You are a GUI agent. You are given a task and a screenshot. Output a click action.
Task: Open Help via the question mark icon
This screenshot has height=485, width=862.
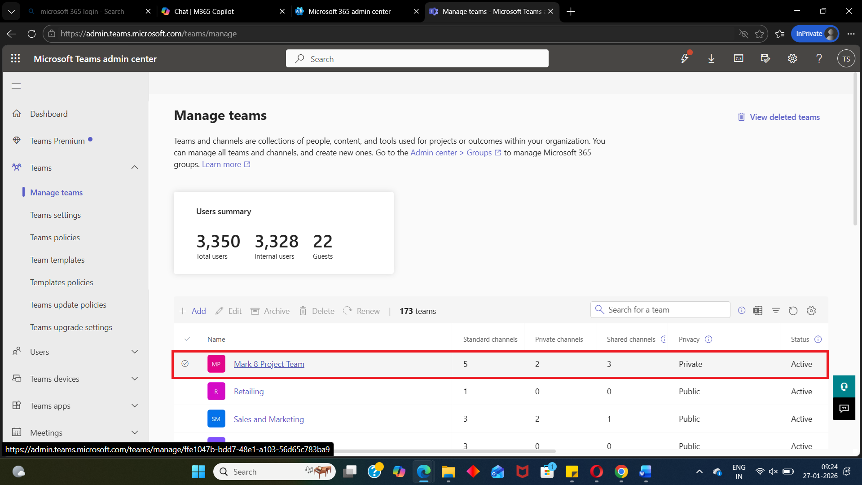tap(819, 58)
